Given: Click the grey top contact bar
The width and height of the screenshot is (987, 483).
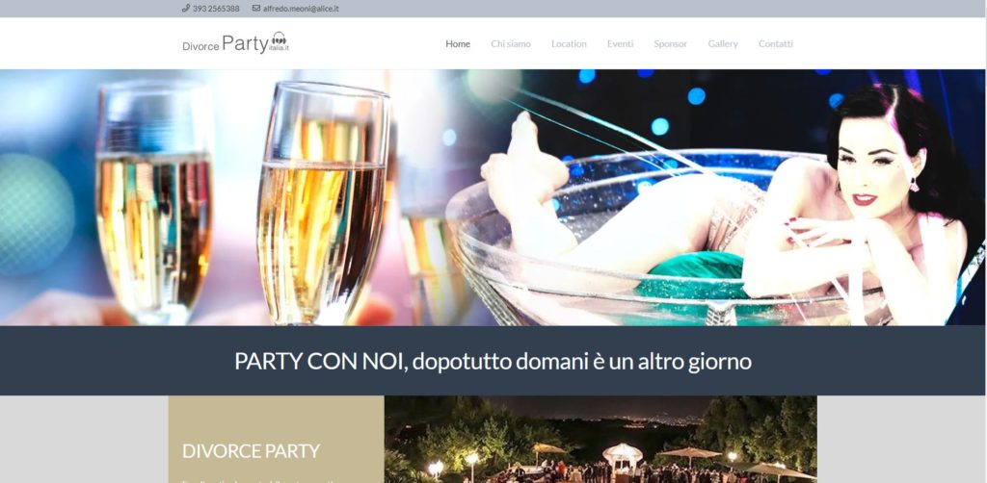Looking at the screenshot, I should 493,9.
